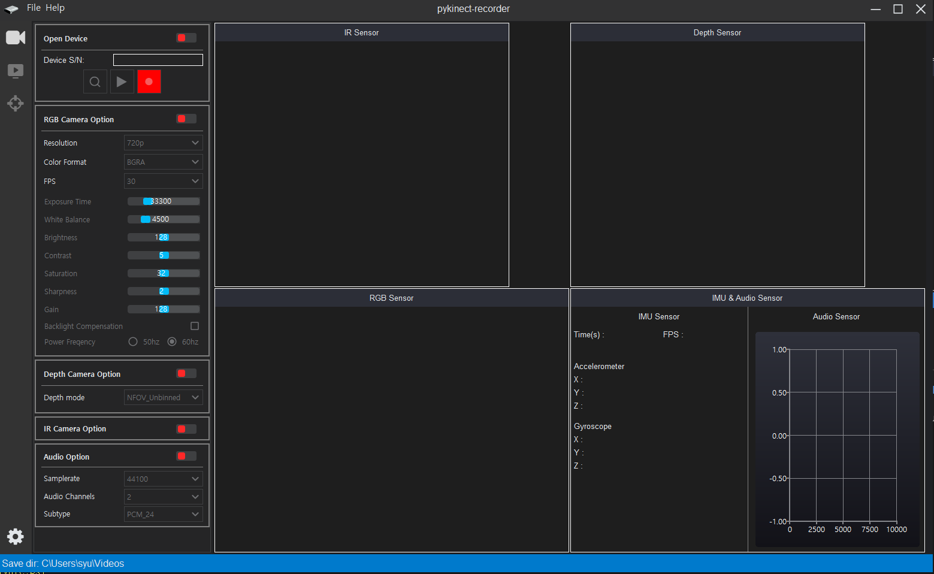Open the camera recorder sidebar icon
The height and width of the screenshot is (574, 934).
point(16,38)
